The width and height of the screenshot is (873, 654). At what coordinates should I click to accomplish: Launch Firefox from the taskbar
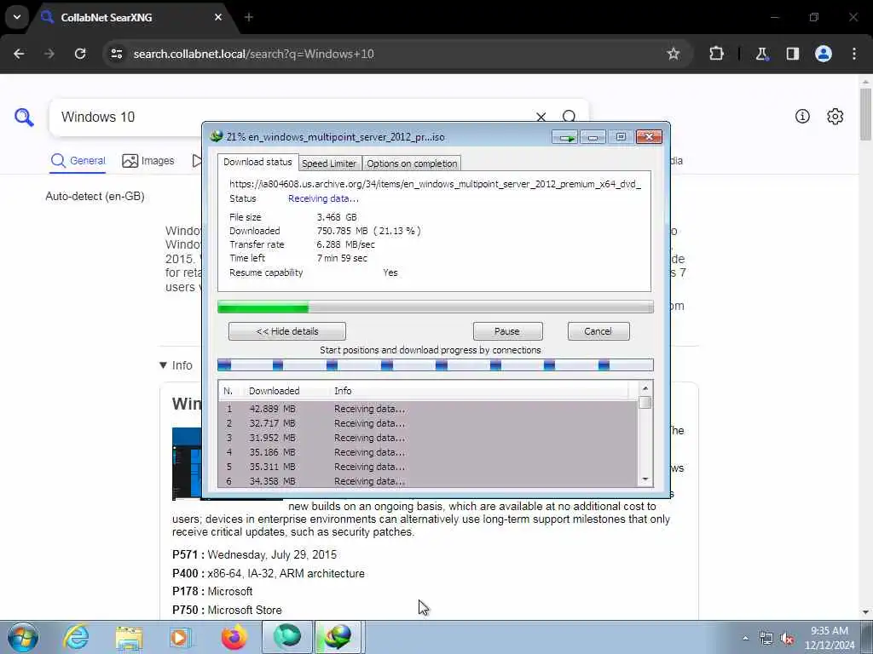pos(234,637)
